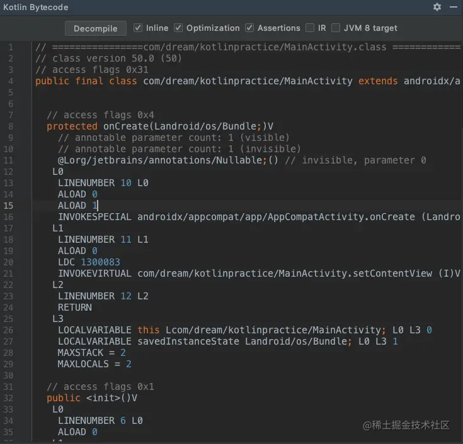Viewport: 463px width, 444px height.
Task: Click the 'annotable parameter count: 1 (visible)' comment
Action: pyautogui.click(x=174, y=137)
